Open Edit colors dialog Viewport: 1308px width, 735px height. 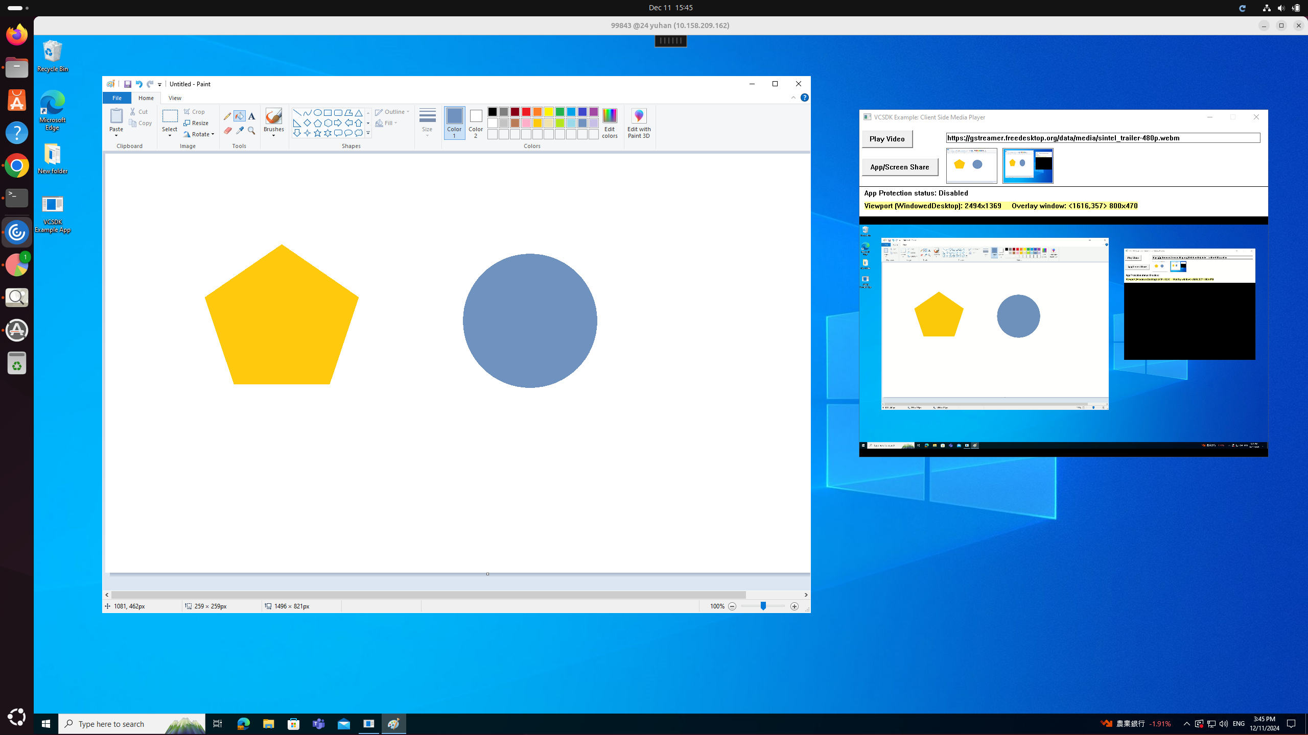point(610,123)
